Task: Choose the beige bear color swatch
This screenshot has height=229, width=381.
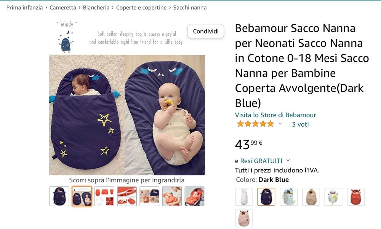Action: [x=311, y=197]
